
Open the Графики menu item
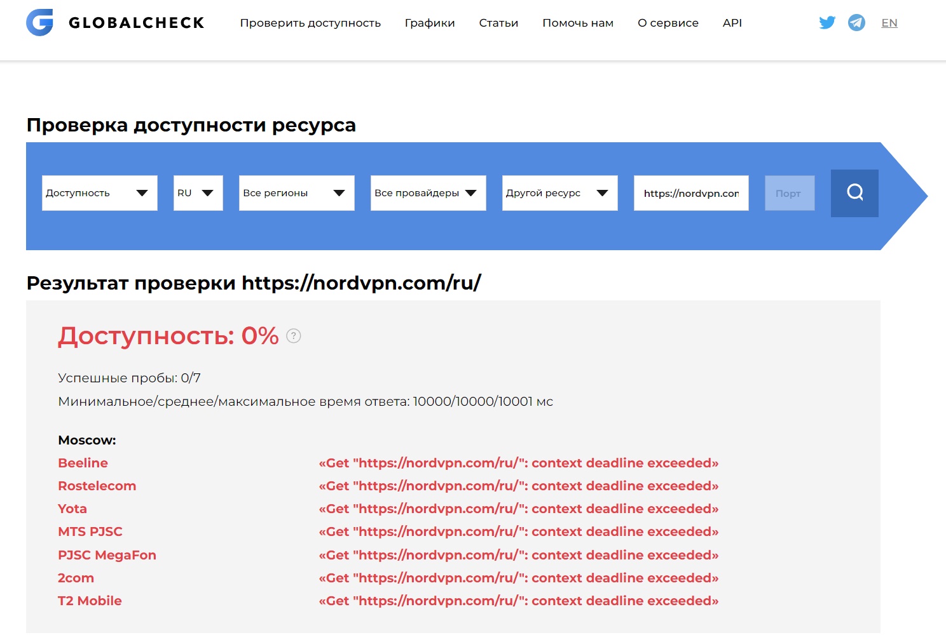click(x=430, y=23)
